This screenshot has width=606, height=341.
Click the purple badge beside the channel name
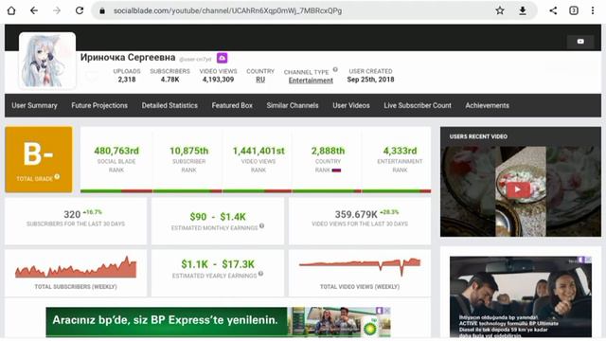(222, 58)
